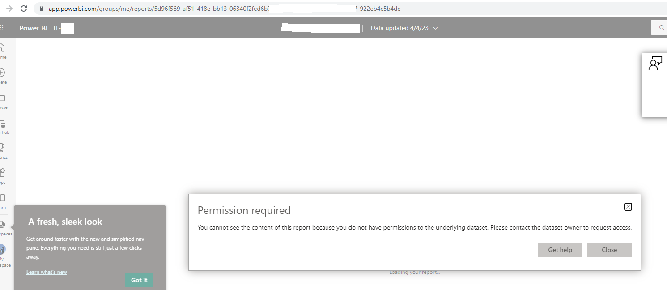Click 'A fresh, sleek look' title
This screenshot has height=290, width=667.
click(x=65, y=222)
